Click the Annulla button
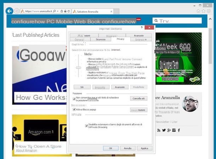Viewport: 216px width, 159px height. [128, 148]
